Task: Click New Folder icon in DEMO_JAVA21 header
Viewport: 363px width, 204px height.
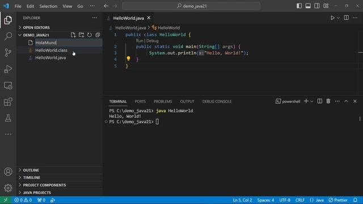Action: [x=81, y=35]
